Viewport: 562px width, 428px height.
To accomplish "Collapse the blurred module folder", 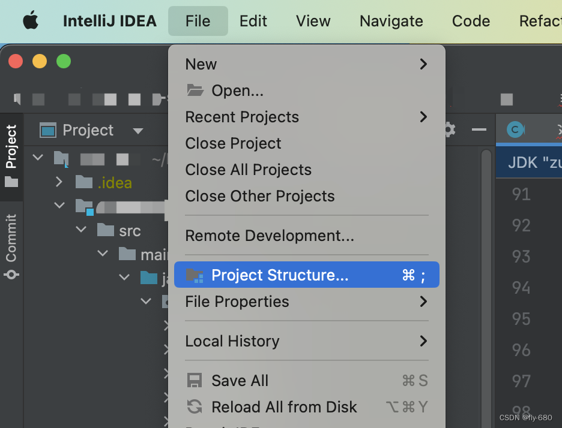I will pos(59,205).
